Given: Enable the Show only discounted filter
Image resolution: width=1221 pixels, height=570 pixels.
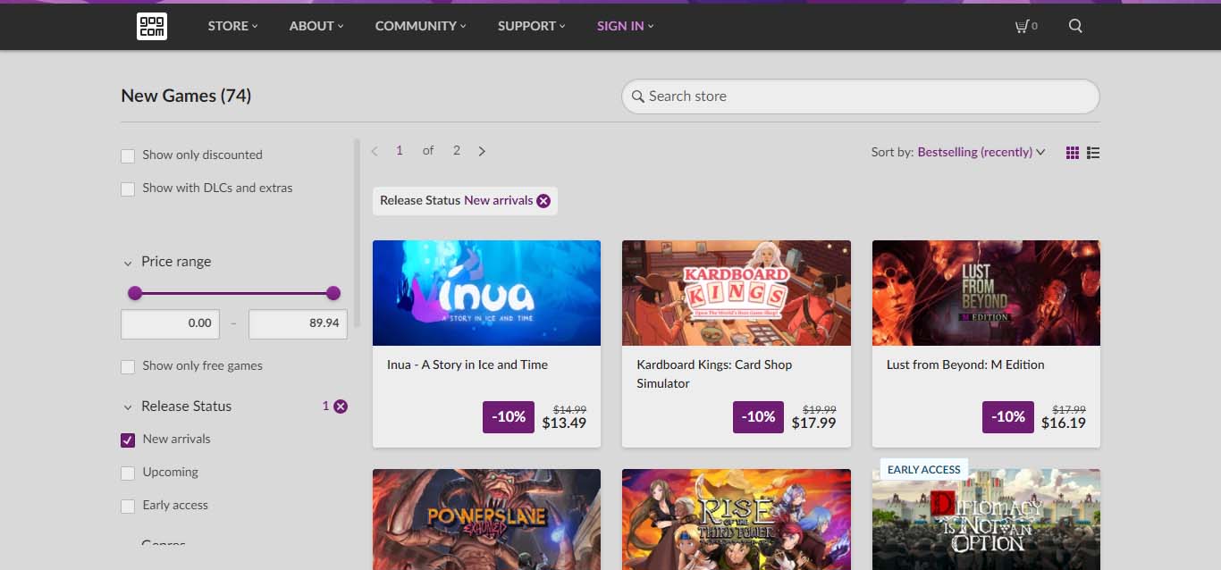Looking at the screenshot, I should pos(127,155).
